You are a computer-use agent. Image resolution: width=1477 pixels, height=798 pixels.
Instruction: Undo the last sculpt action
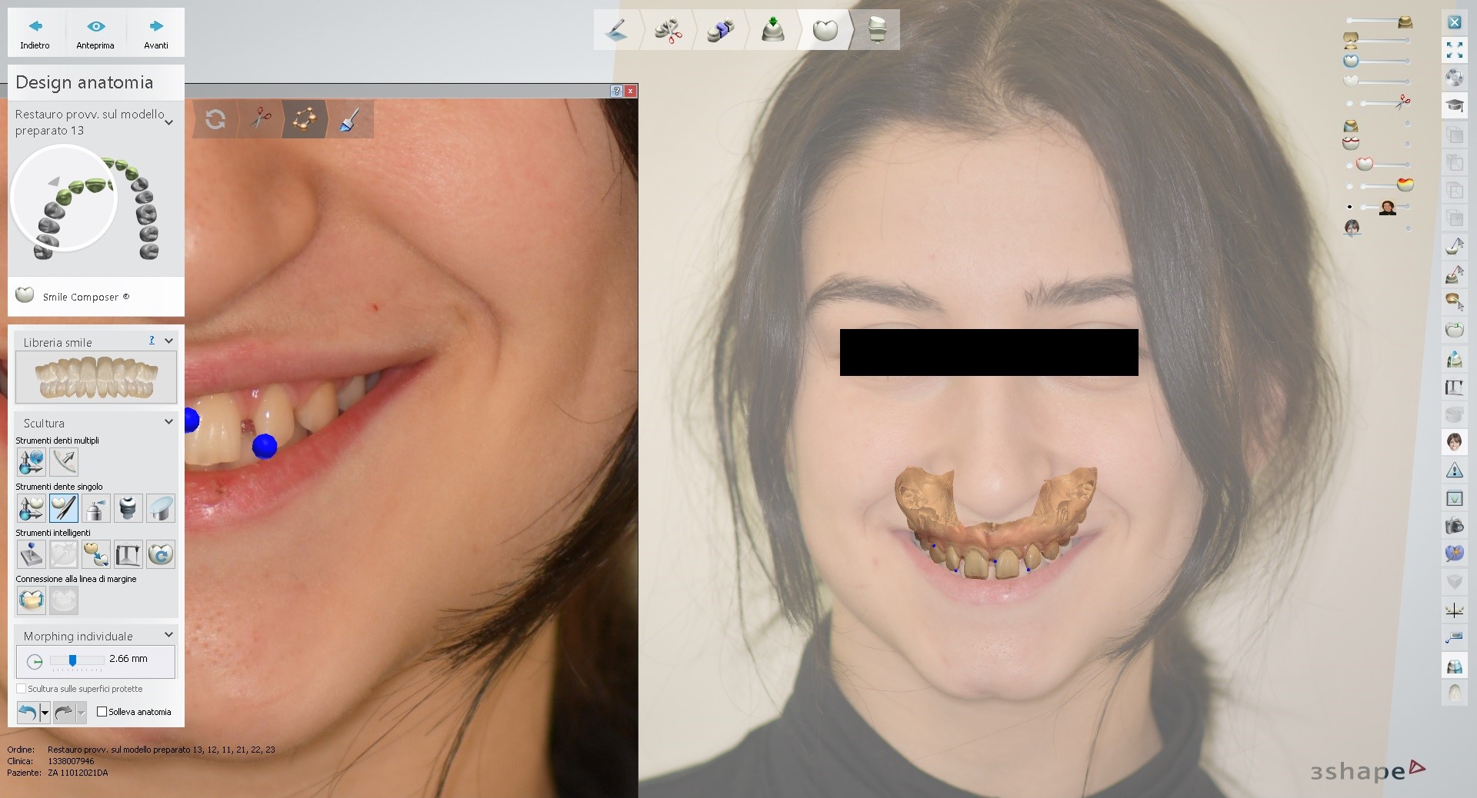tap(28, 713)
